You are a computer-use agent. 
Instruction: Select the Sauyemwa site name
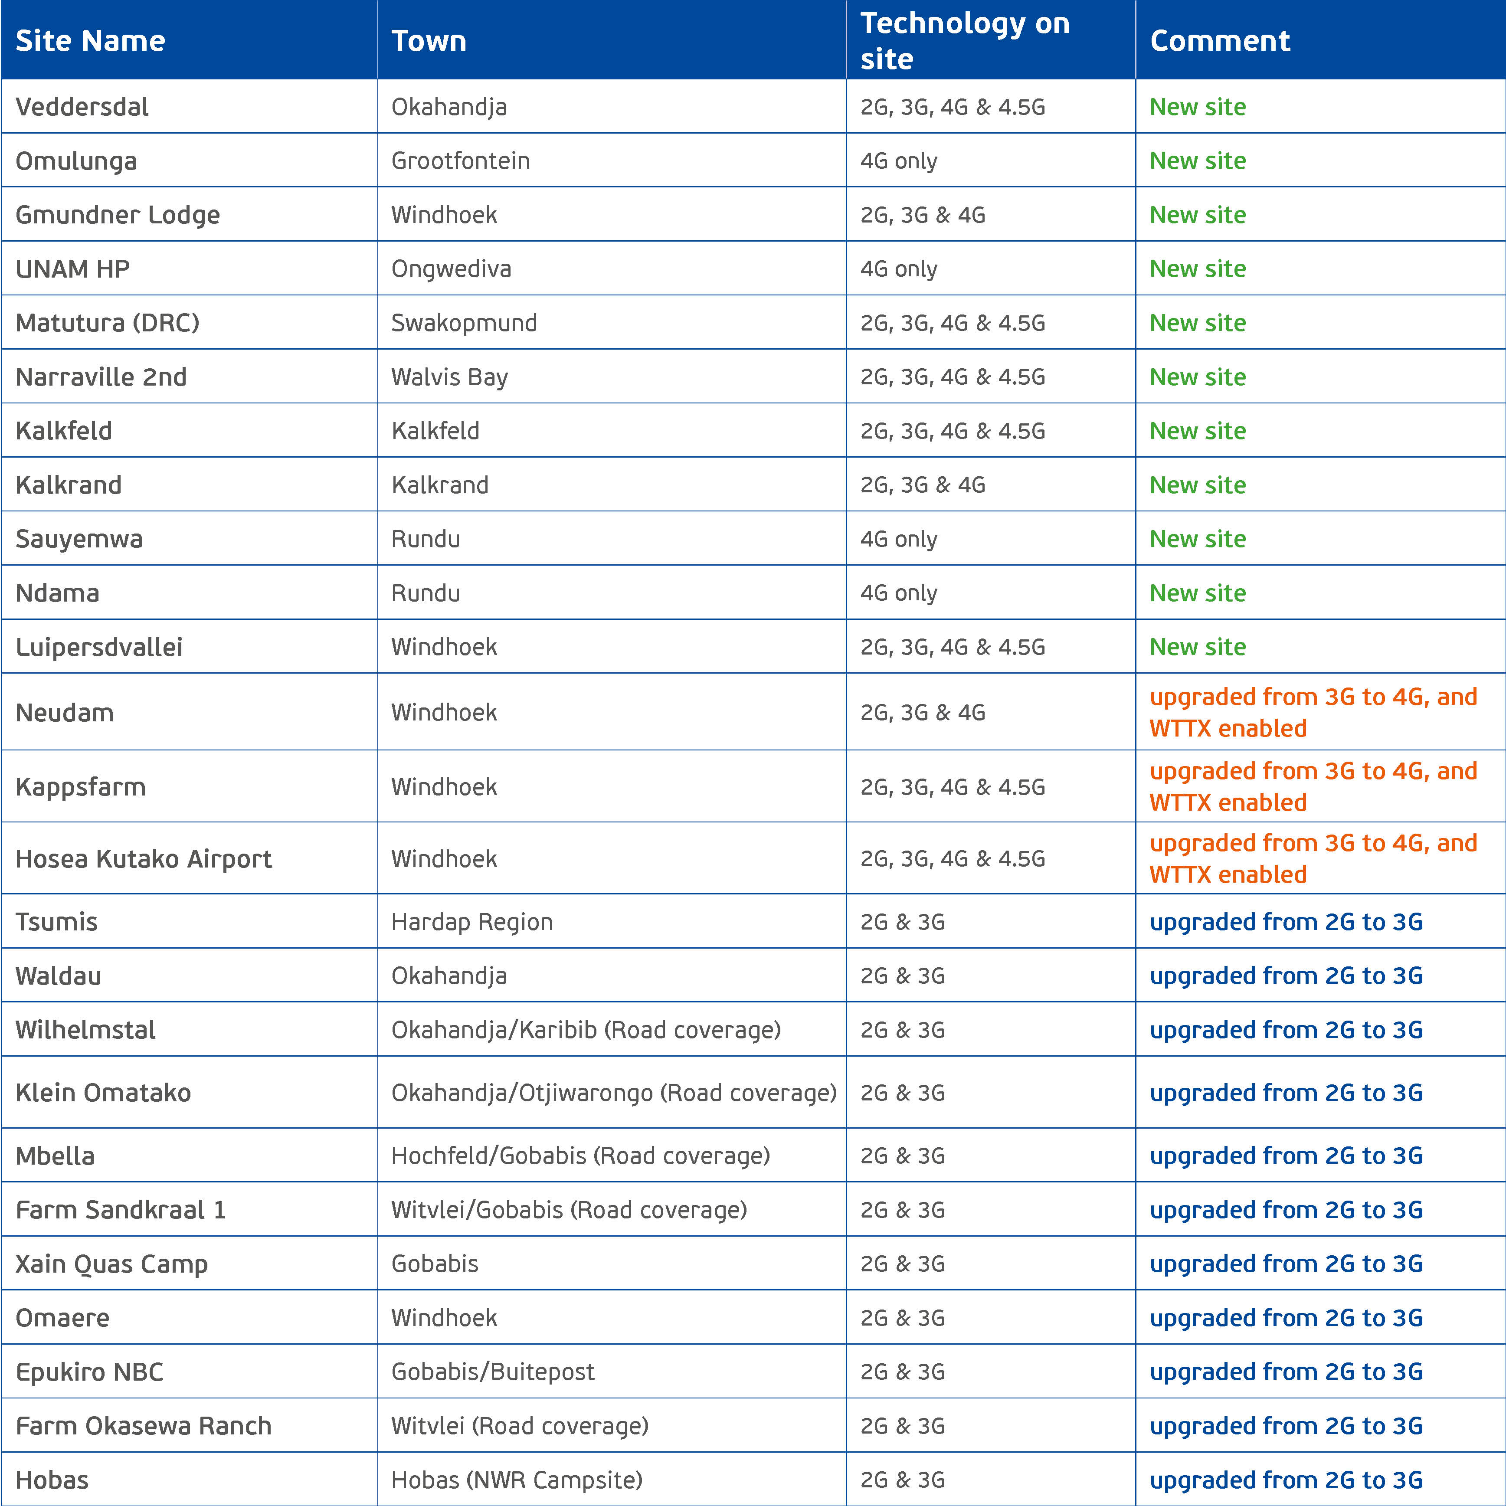tap(79, 539)
